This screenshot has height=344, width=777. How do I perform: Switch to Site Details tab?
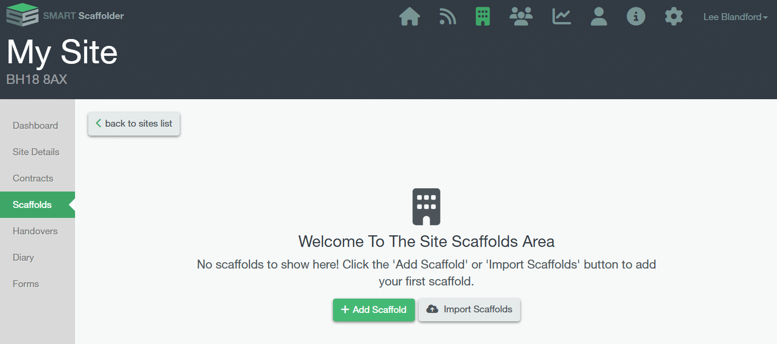36,152
